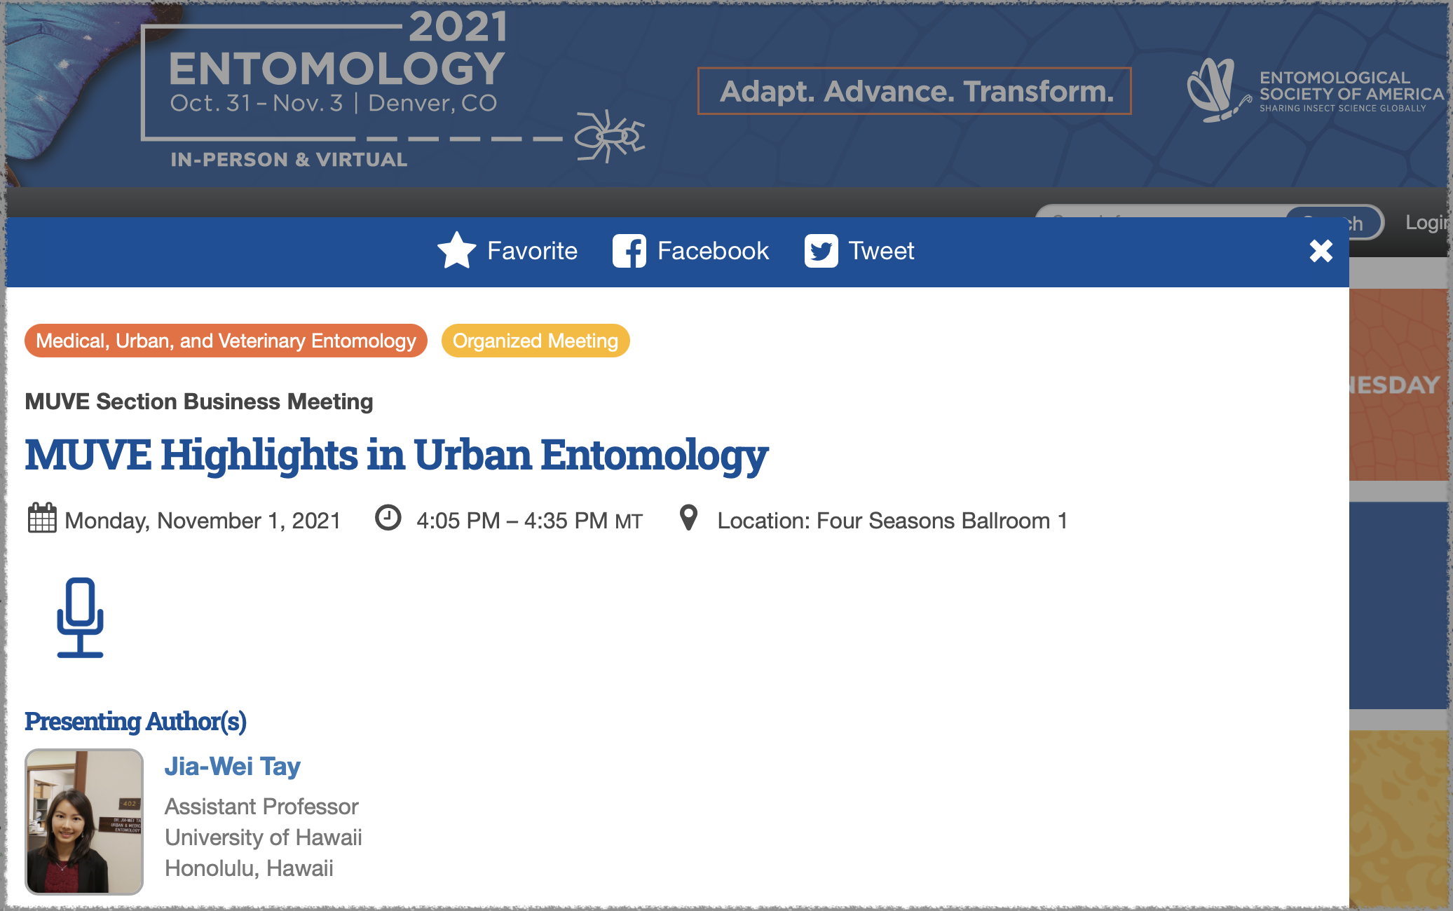This screenshot has height=911, width=1453.
Task: Close the session detail popup
Action: pos(1321,250)
